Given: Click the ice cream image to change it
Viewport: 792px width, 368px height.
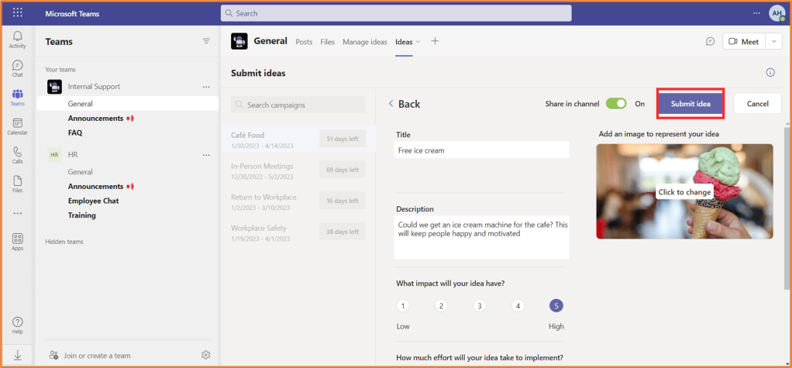Looking at the screenshot, I should [684, 191].
